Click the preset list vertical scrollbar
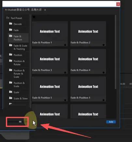Screen dimensions: 132x142 pyautogui.click(x=116, y=52)
